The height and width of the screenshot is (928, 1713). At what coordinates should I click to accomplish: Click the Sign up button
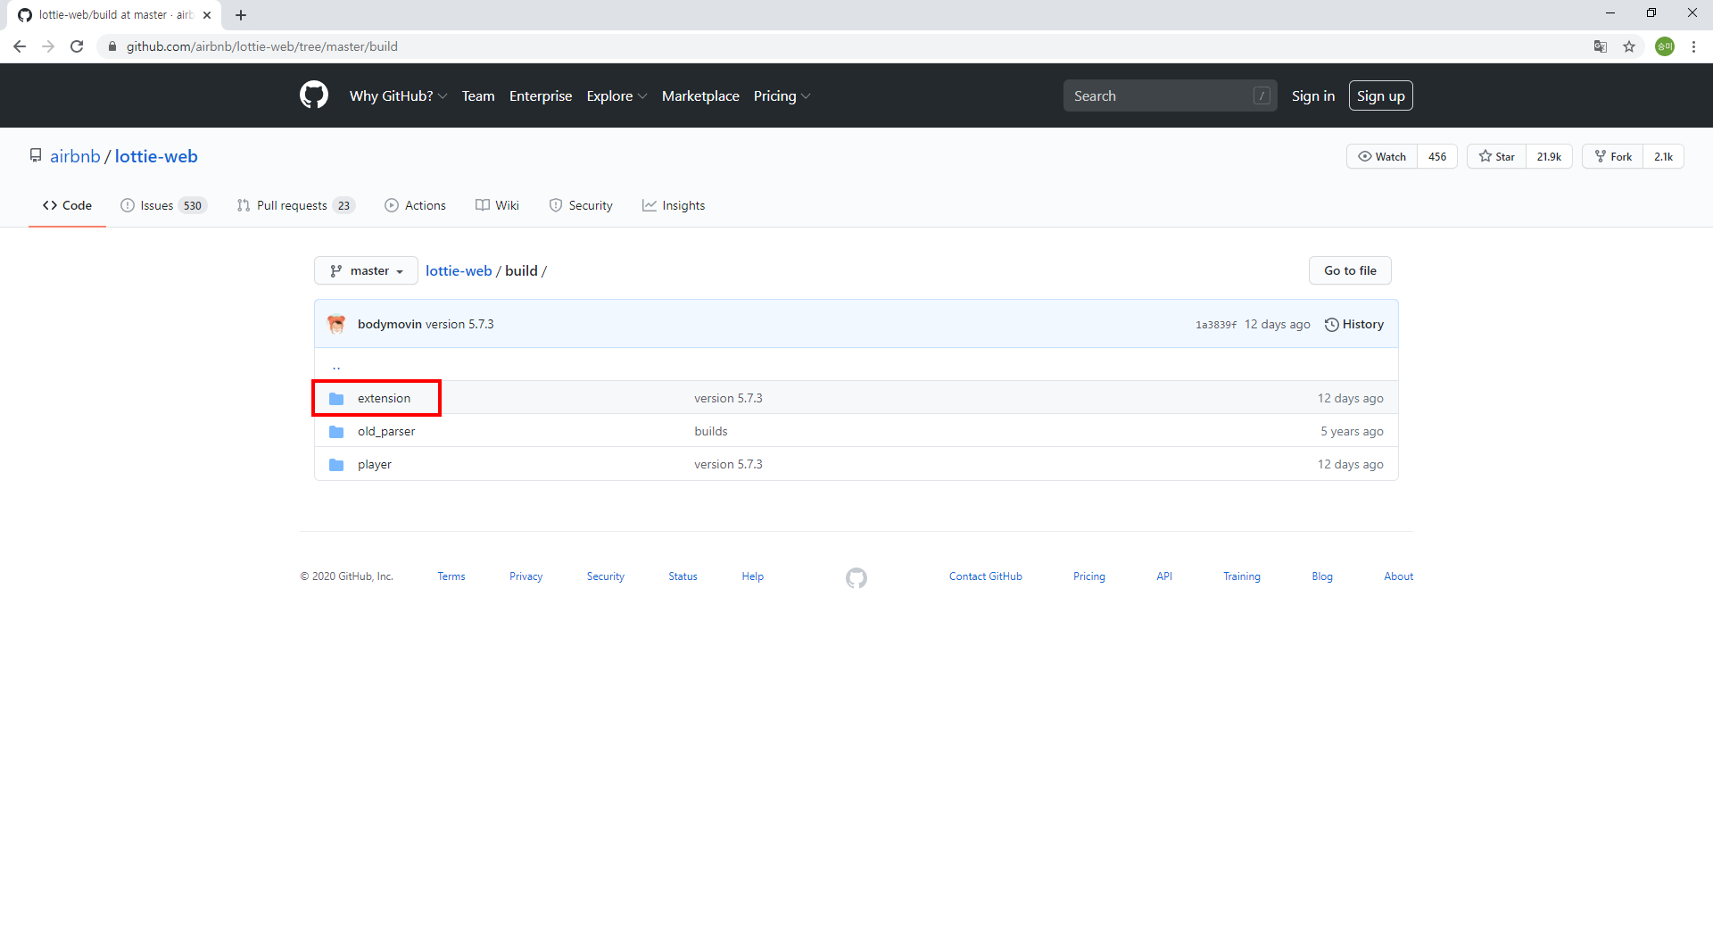click(x=1380, y=95)
